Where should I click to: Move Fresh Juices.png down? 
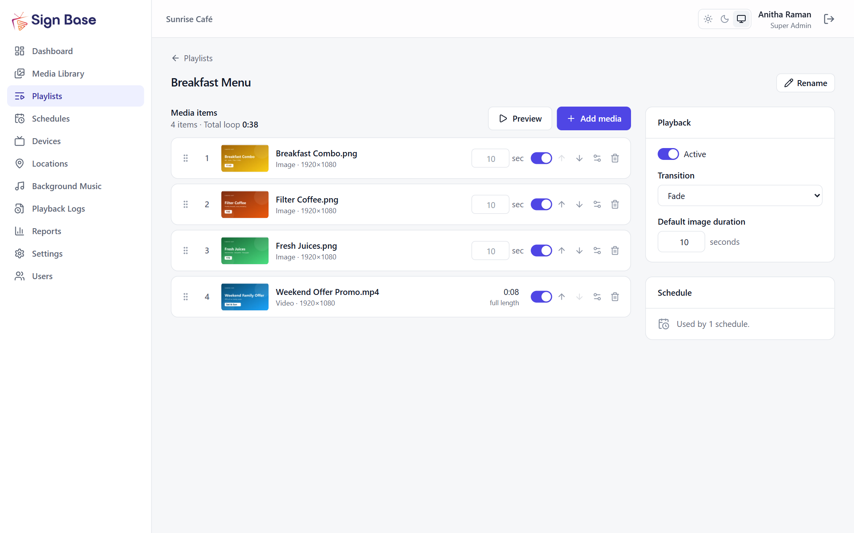[579, 251]
